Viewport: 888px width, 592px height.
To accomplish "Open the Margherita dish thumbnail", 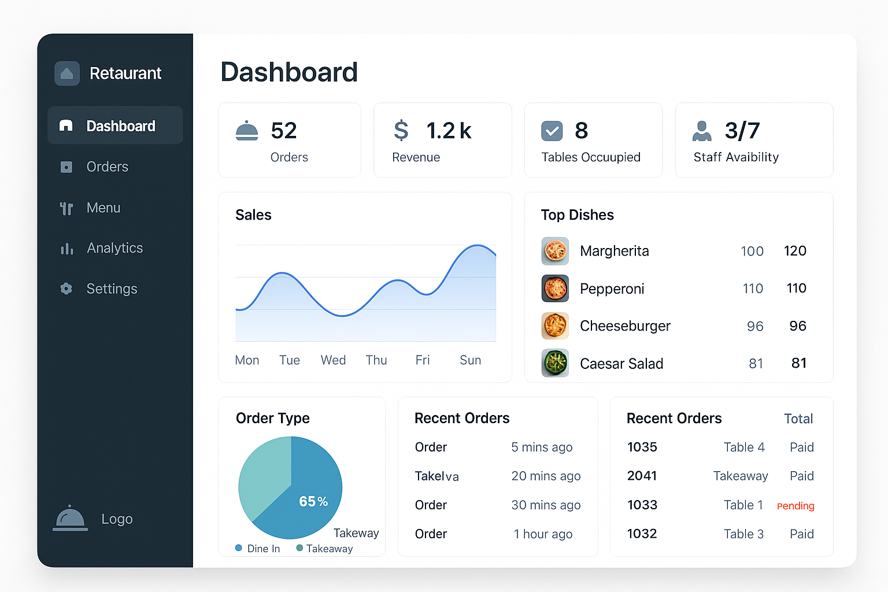I will pos(555,251).
